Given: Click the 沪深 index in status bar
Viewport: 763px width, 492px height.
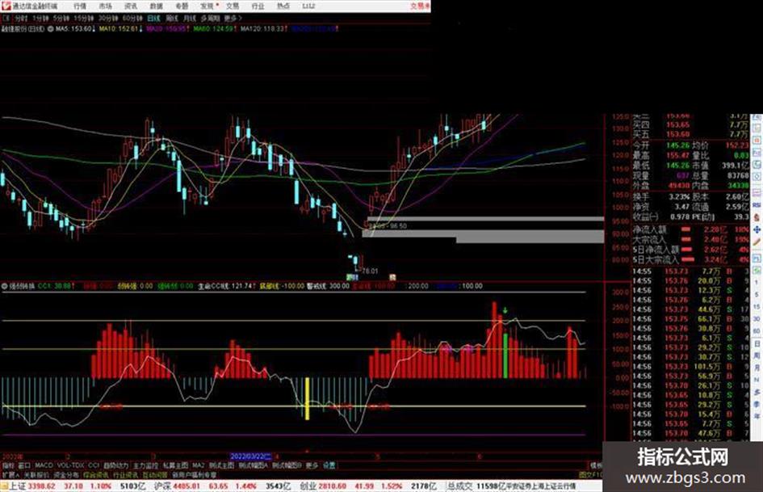Looking at the screenshot, I should pos(162,486).
